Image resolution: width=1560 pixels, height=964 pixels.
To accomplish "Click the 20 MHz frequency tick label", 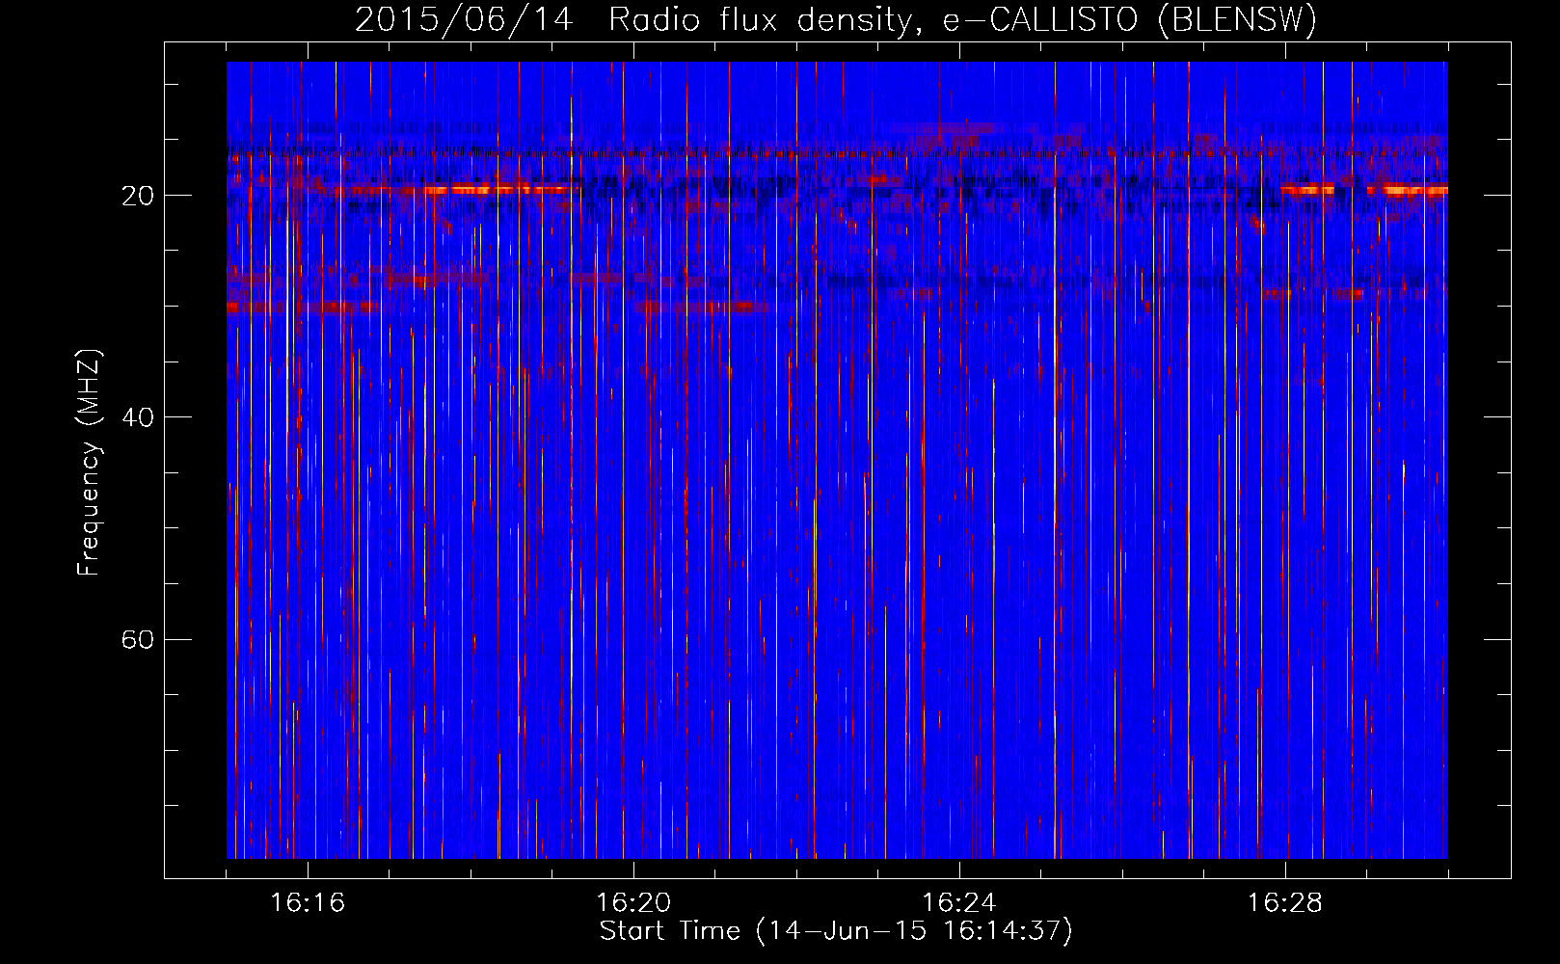I will click(x=138, y=196).
